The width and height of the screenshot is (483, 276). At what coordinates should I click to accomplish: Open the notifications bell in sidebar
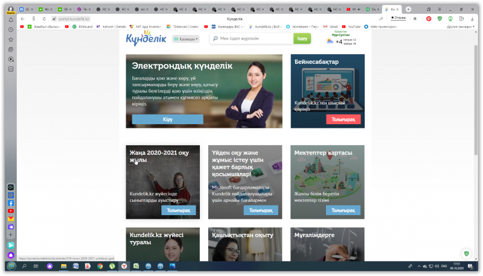pyautogui.click(x=11, y=20)
